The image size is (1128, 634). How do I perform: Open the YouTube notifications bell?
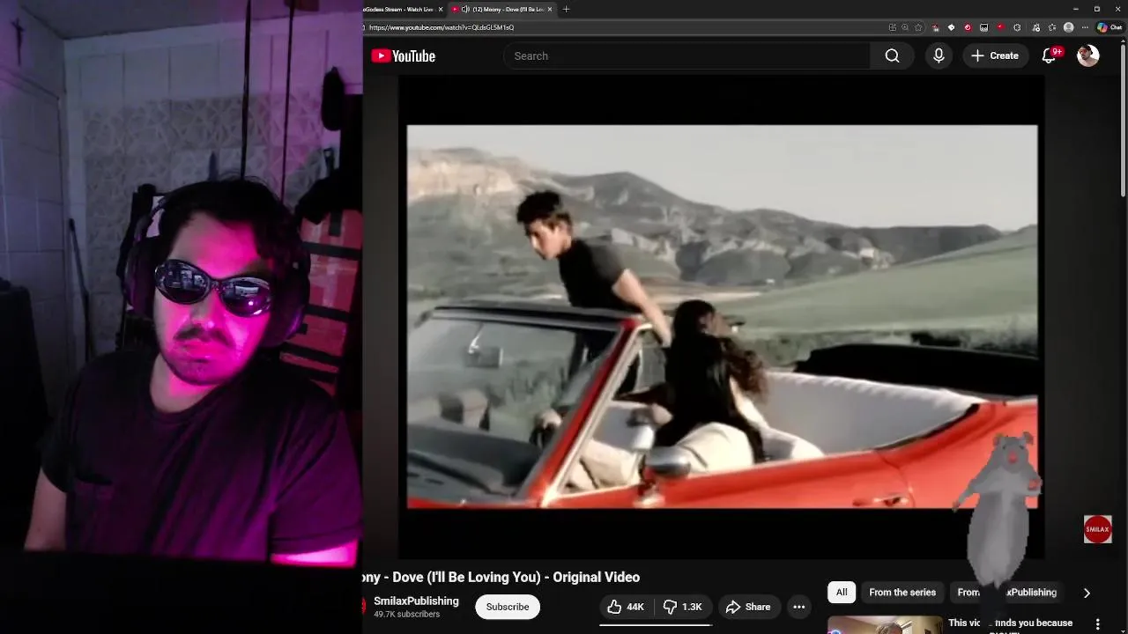1049,55
